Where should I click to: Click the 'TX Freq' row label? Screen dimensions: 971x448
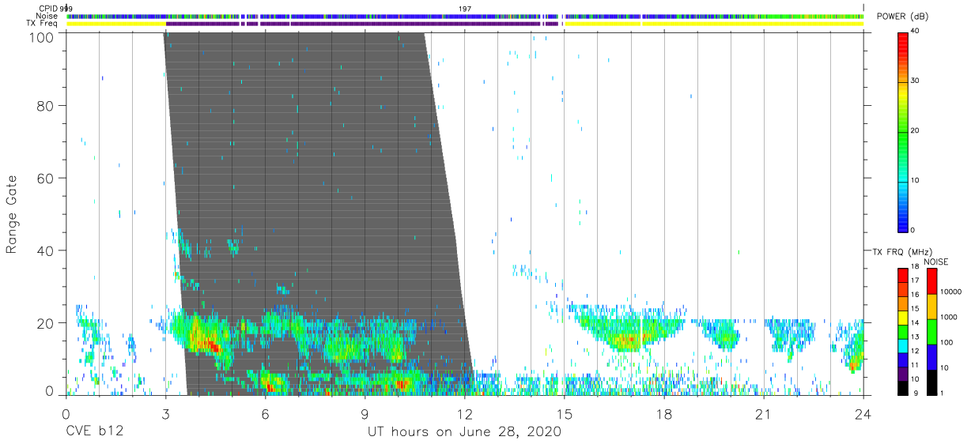[43, 24]
